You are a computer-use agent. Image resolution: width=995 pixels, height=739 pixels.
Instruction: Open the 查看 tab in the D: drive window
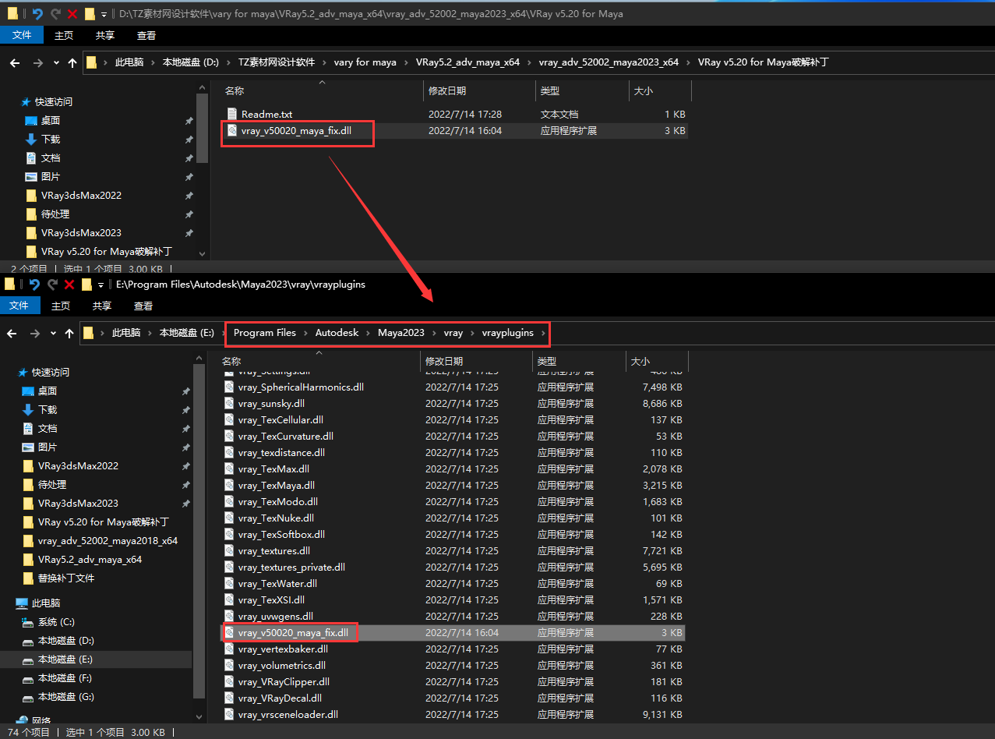point(146,35)
